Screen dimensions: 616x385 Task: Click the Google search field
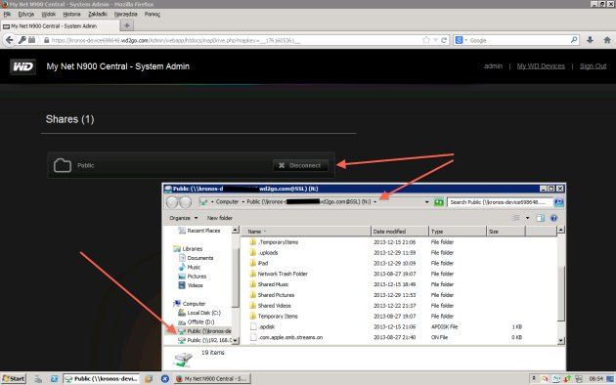click(x=518, y=40)
